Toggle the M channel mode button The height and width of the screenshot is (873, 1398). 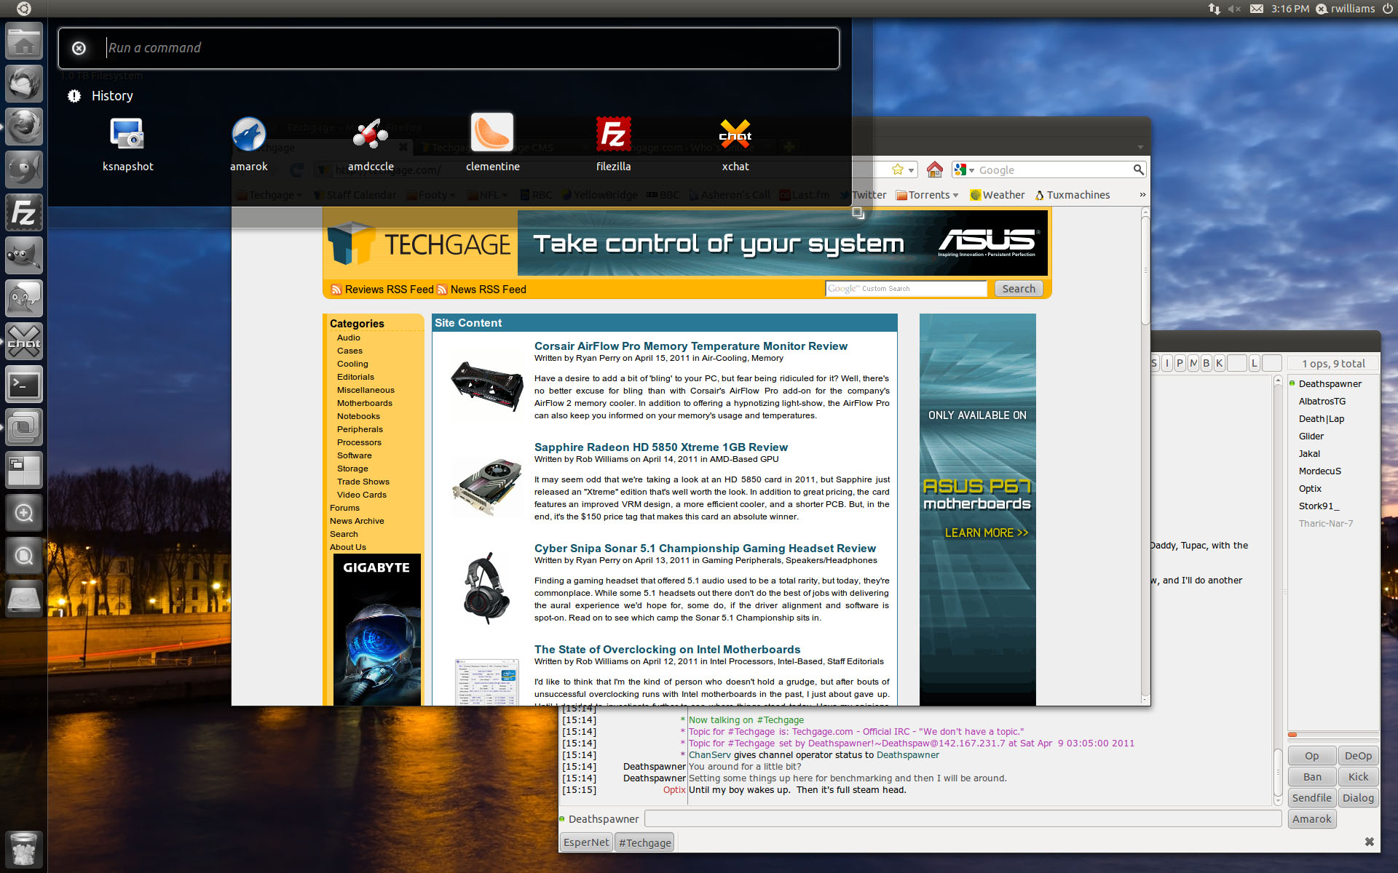[1193, 363]
